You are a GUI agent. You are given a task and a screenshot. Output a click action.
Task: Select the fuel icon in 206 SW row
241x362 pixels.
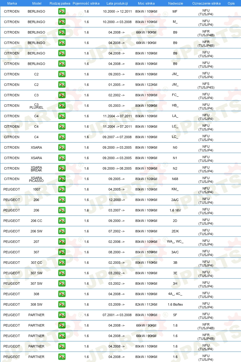tap(62, 231)
